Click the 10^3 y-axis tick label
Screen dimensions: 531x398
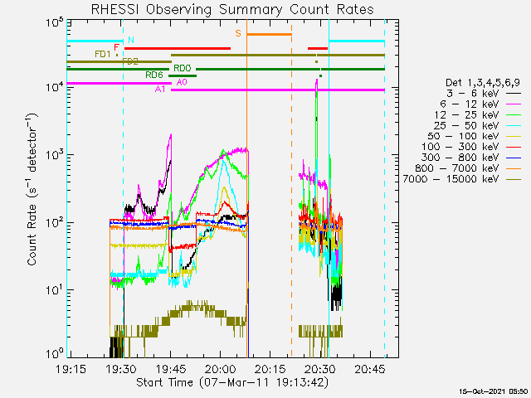pyautogui.click(x=54, y=156)
